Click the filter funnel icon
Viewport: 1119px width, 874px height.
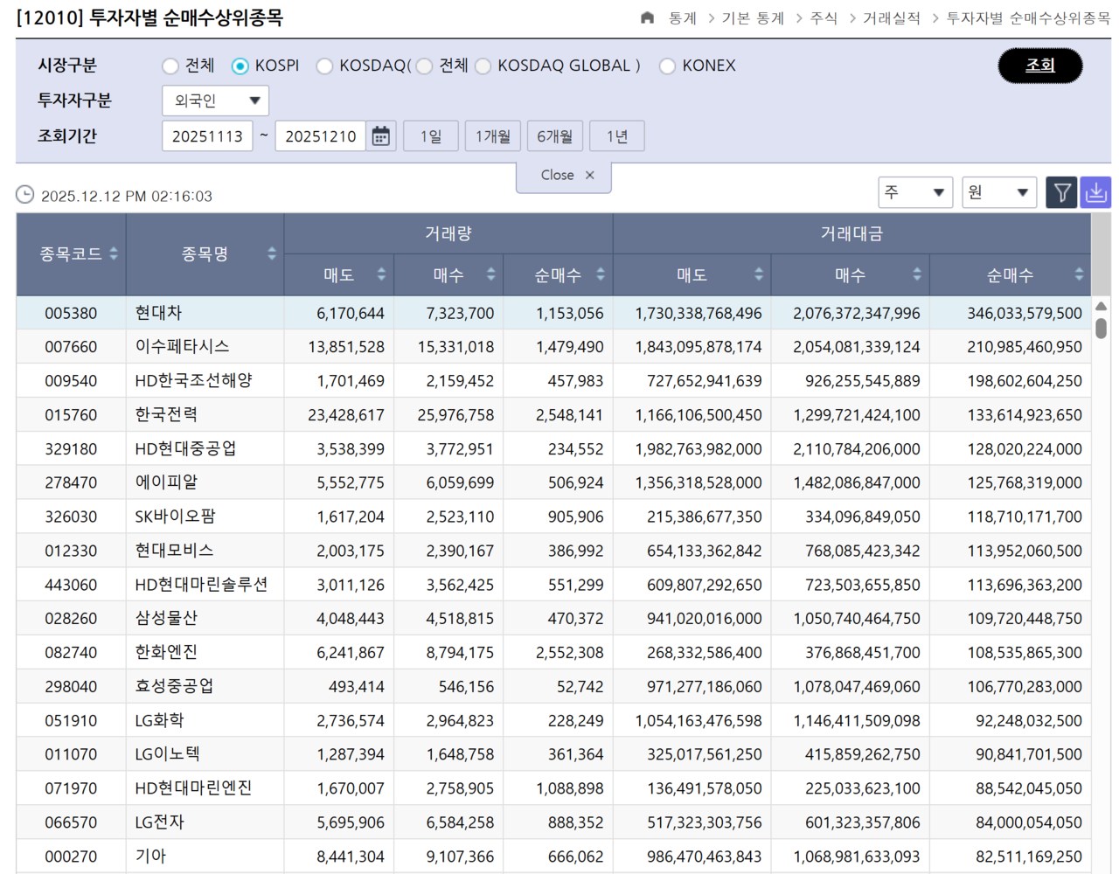[1061, 192]
